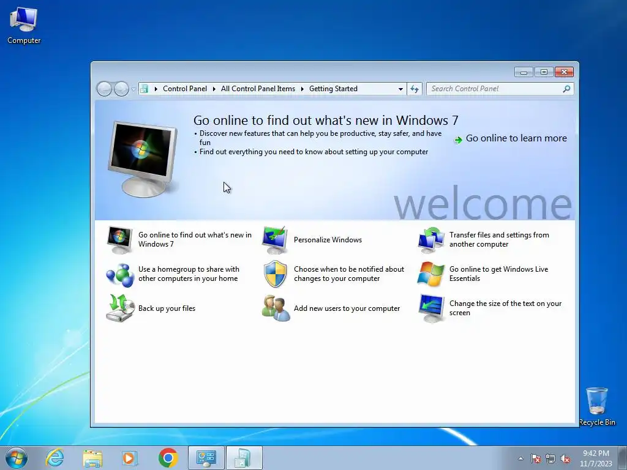Click 'Choose when to be notified' text
Viewport: 627px width, 470px height.
(348, 274)
